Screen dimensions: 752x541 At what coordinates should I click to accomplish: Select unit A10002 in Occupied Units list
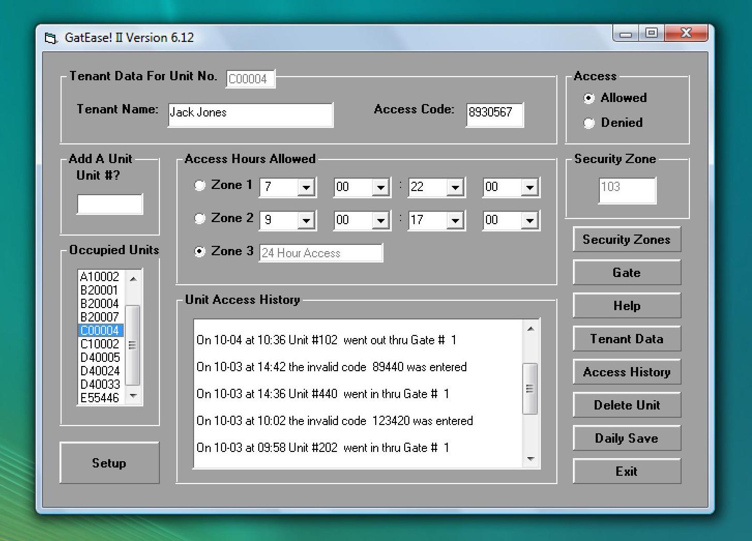pyautogui.click(x=98, y=277)
